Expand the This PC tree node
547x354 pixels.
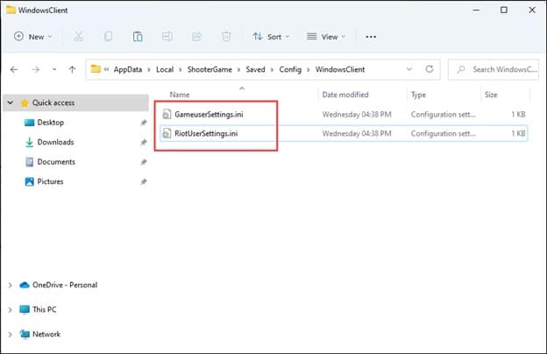click(11, 309)
